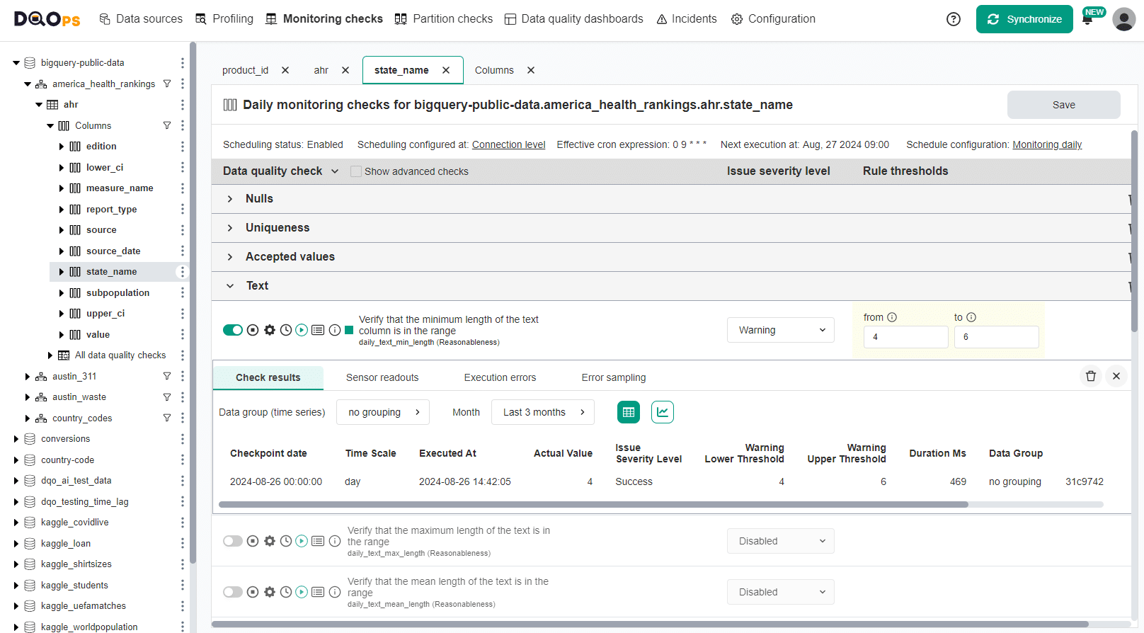Viewport: 1144px width, 633px height.
Task: Open info icon for min length check
Action: (x=335, y=330)
